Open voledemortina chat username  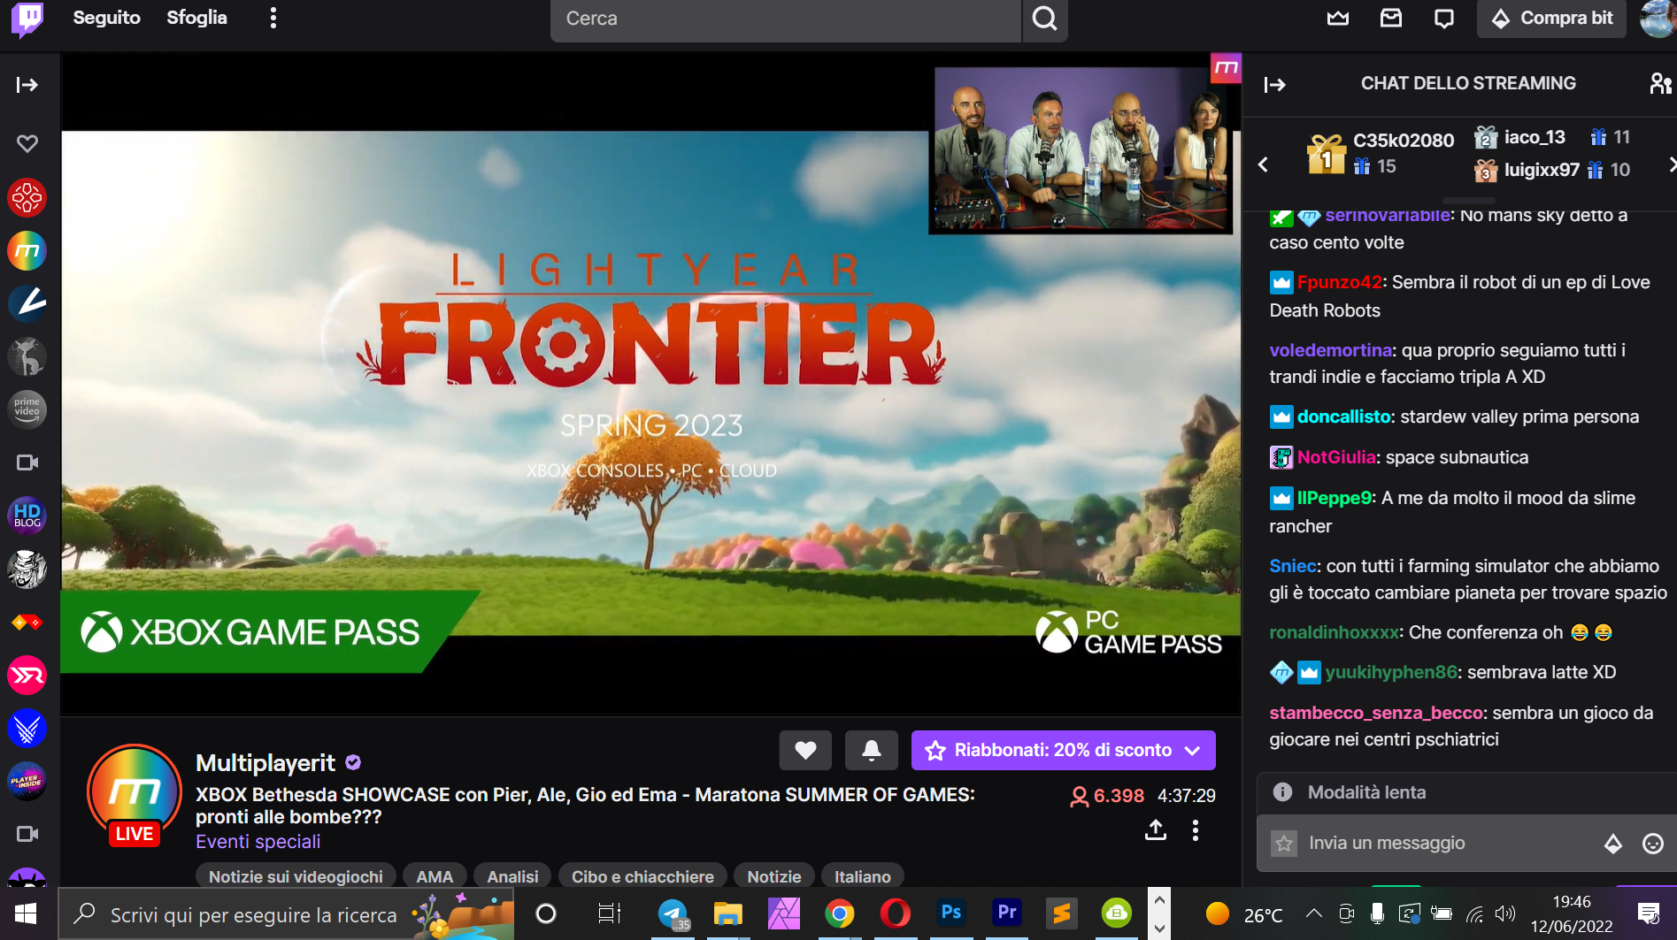(x=1331, y=350)
